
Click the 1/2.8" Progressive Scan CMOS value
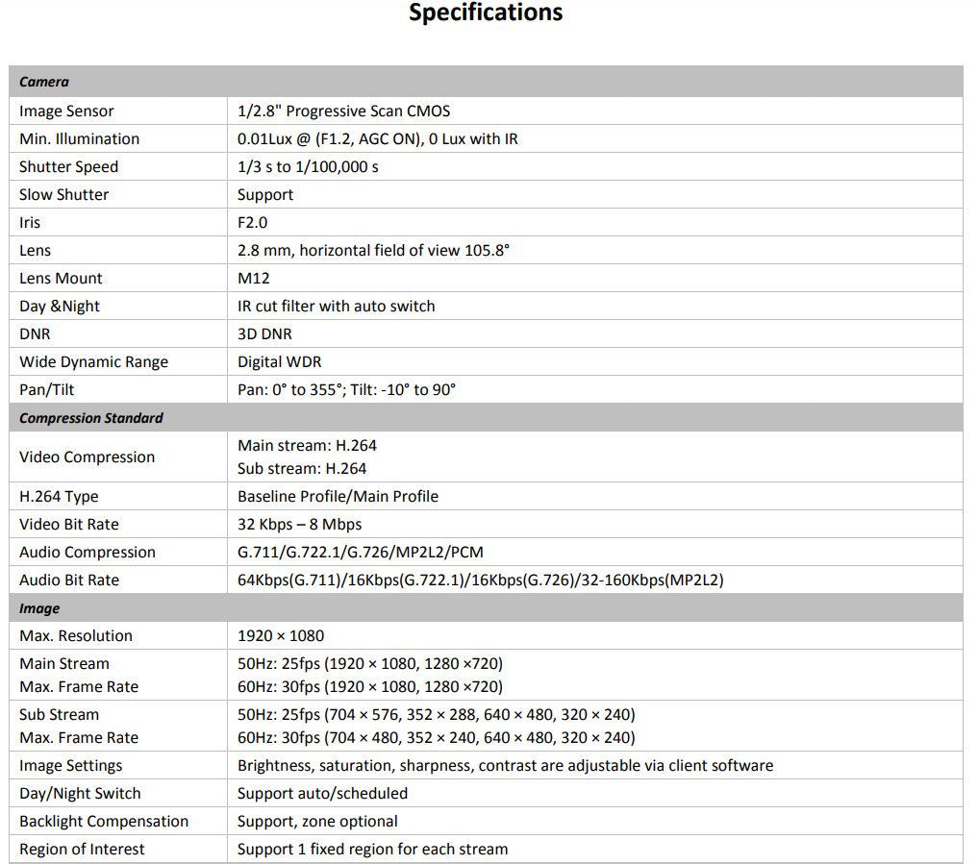click(x=343, y=111)
